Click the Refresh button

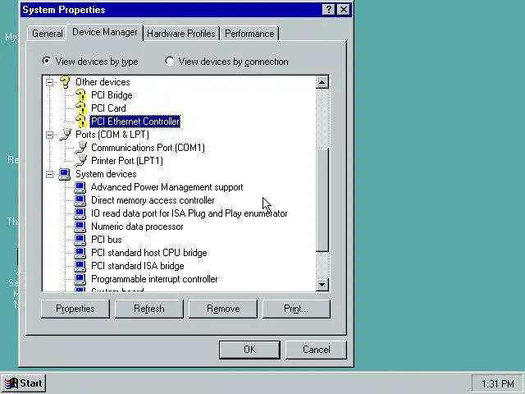[149, 309]
